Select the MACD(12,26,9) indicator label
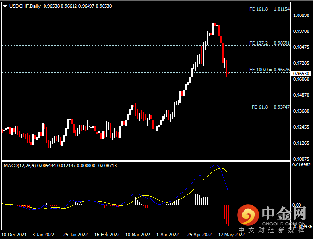 coord(20,166)
